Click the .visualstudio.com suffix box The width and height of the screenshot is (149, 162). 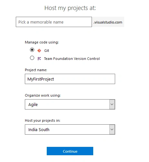(x=108, y=22)
